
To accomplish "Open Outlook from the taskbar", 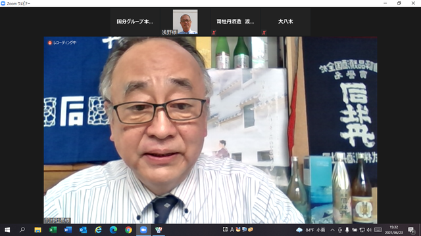I will pos(83,230).
